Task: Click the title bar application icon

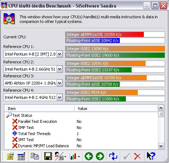Action: point(4,5)
